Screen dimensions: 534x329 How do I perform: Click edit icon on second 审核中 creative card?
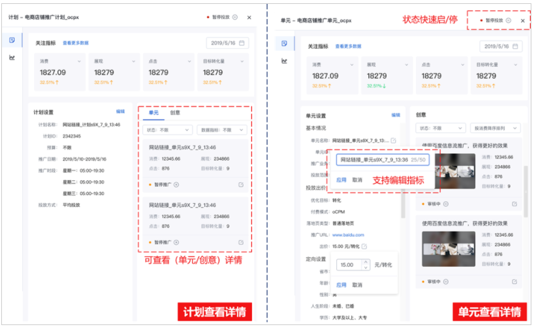(514, 281)
